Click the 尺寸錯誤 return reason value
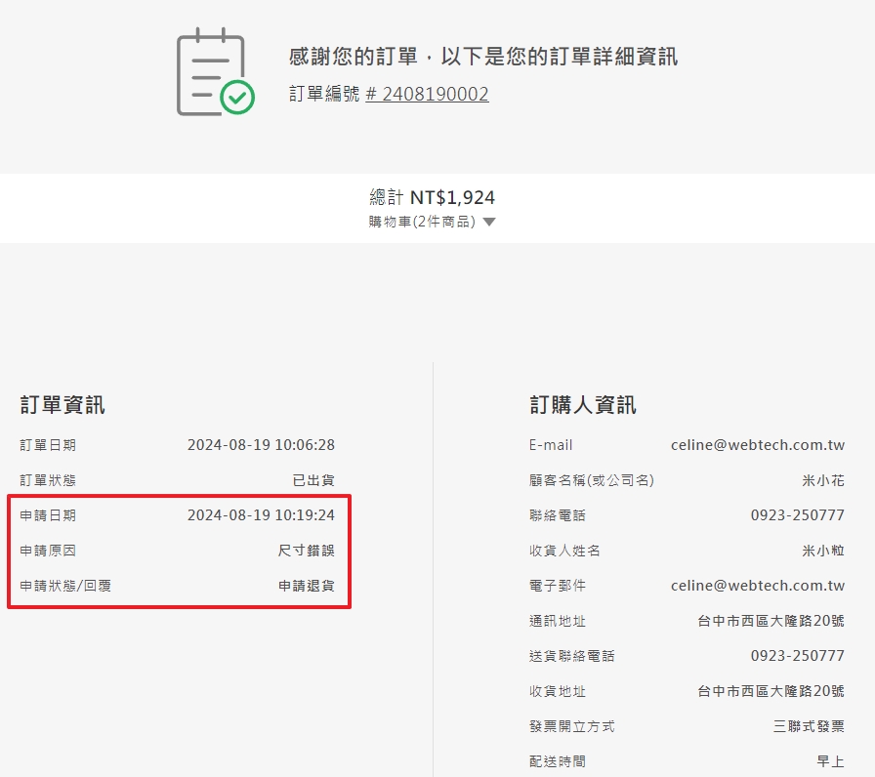875x777 pixels. pos(307,551)
